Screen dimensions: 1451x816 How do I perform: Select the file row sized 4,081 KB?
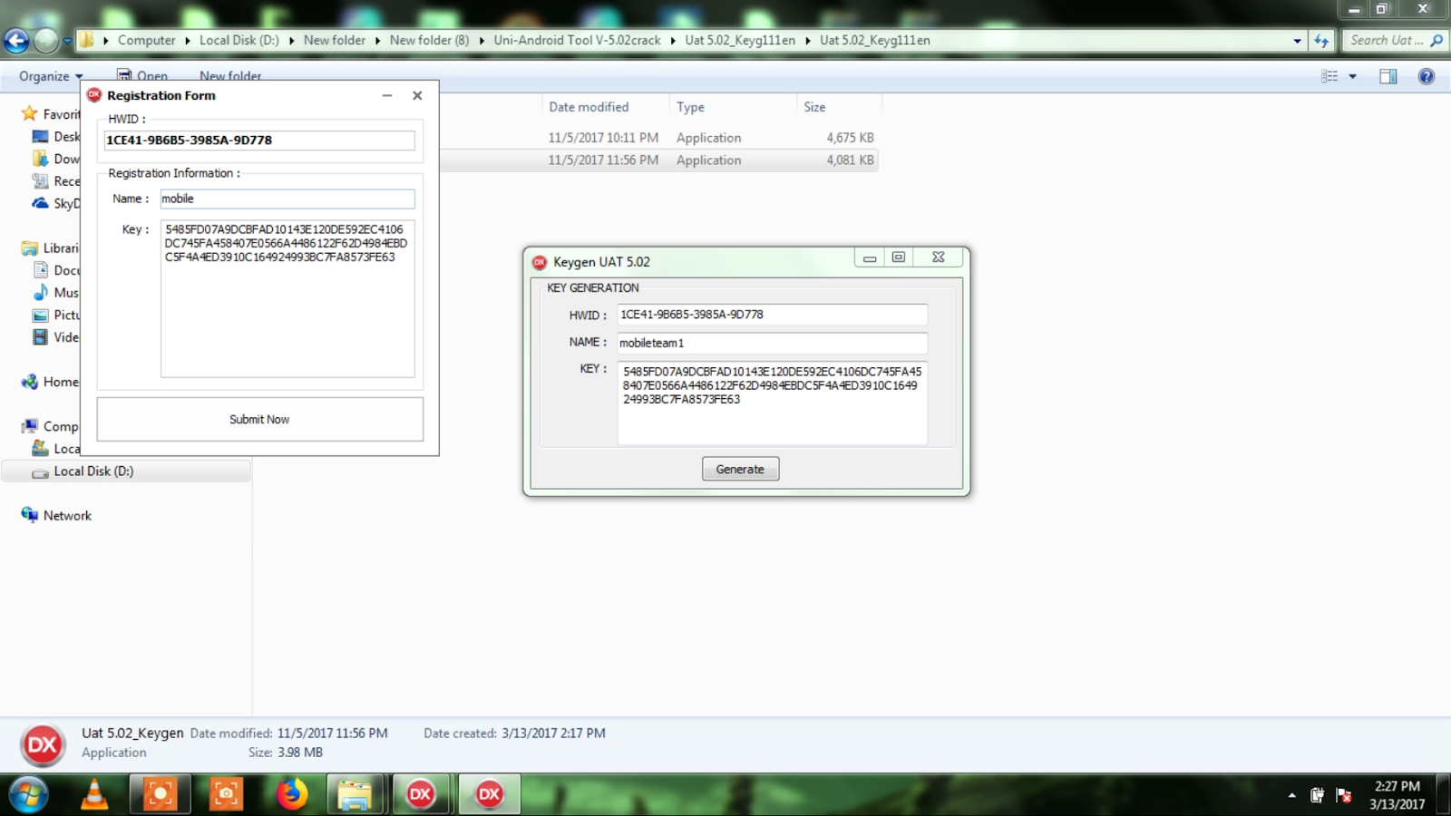click(x=658, y=160)
